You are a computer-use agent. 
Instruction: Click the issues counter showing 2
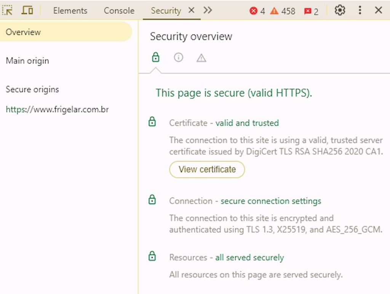pos(311,11)
